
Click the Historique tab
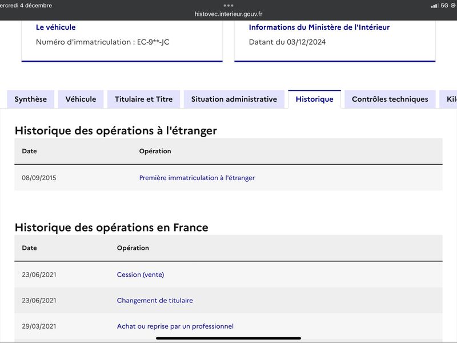[315, 99]
